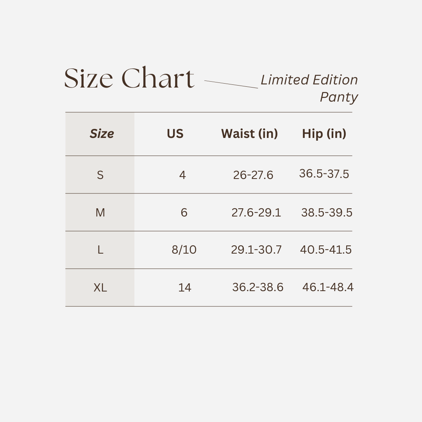Select the Waist (in) column header
Viewport: 422px width, 422px height.
[x=249, y=134]
